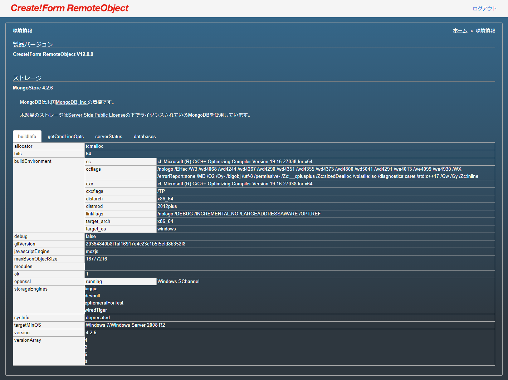Click the ephemeralForTest storage engine entry

pyautogui.click(x=104, y=303)
